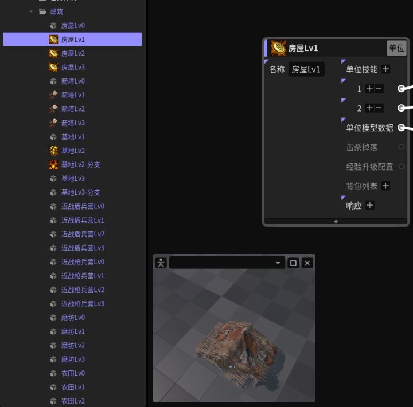The image size is (413, 407).
Task: Click the 经验升级配置 connector port
Action: tap(401, 167)
